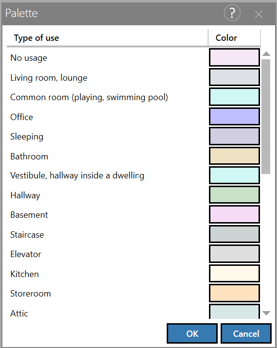Pick the color swatch for No usage
The width and height of the screenshot is (277, 348).
coord(234,57)
